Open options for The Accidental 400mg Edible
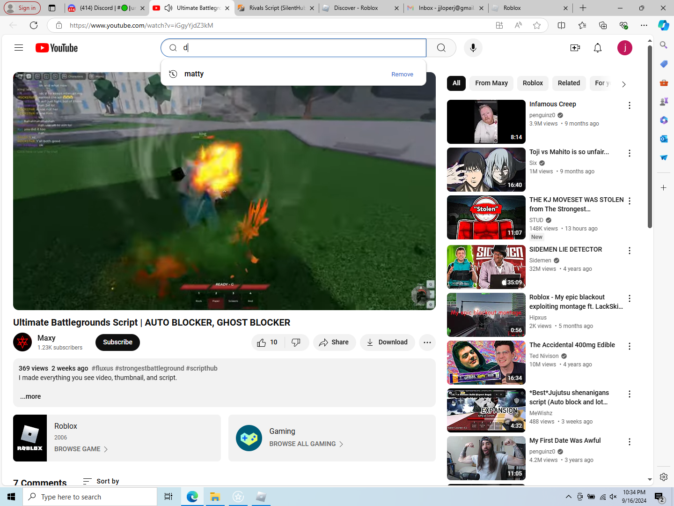 pyautogui.click(x=630, y=346)
